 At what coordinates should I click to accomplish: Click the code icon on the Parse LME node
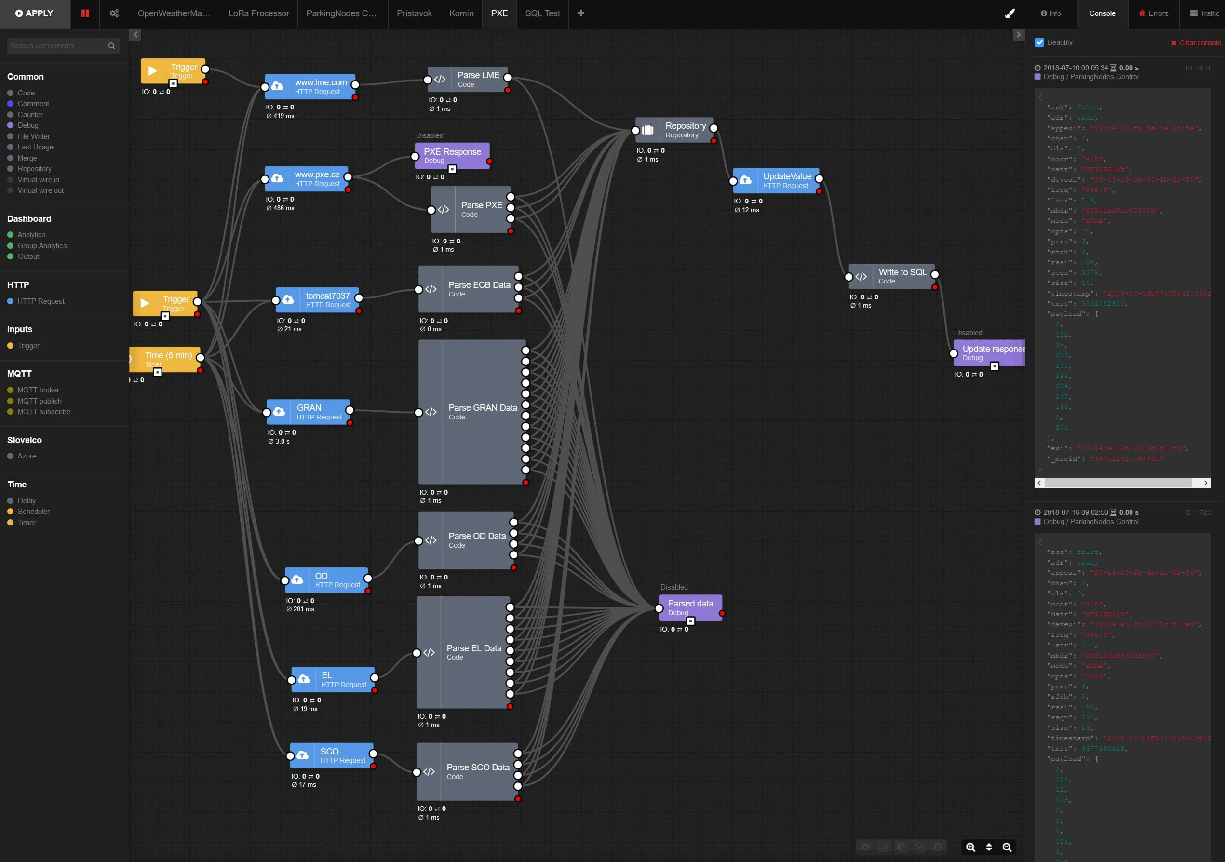point(440,80)
